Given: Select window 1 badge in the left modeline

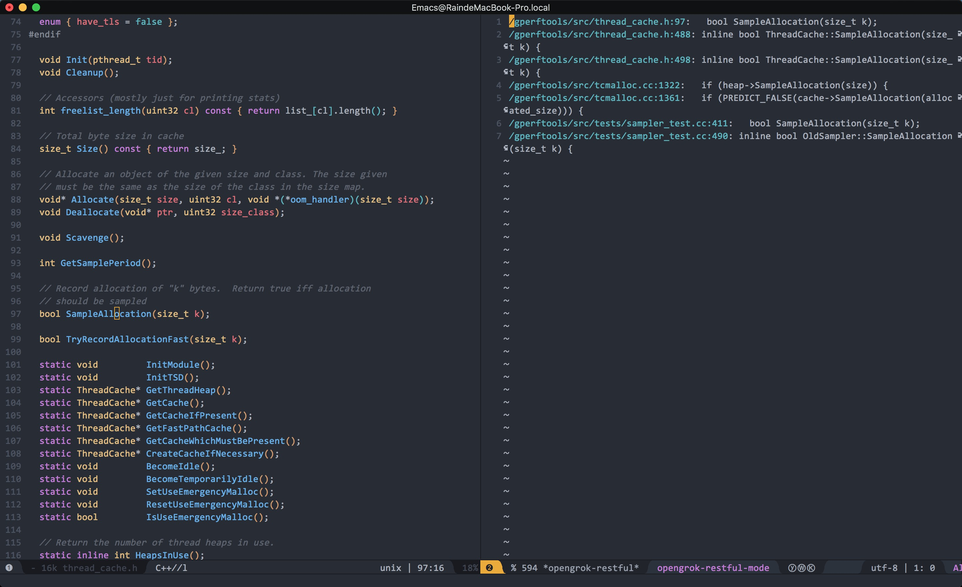Looking at the screenshot, I should (x=10, y=568).
